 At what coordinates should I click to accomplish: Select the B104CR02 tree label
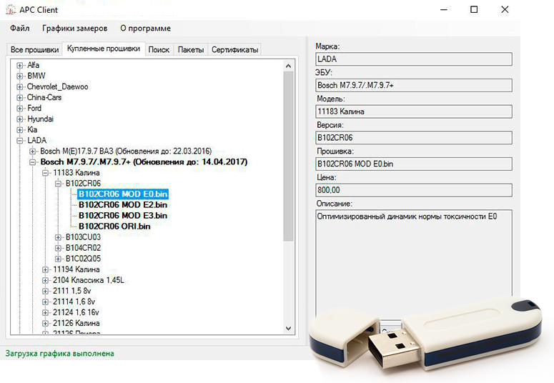pyautogui.click(x=83, y=248)
